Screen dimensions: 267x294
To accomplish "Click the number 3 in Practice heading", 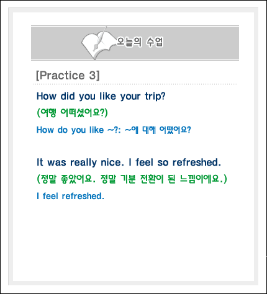I will (93, 75).
